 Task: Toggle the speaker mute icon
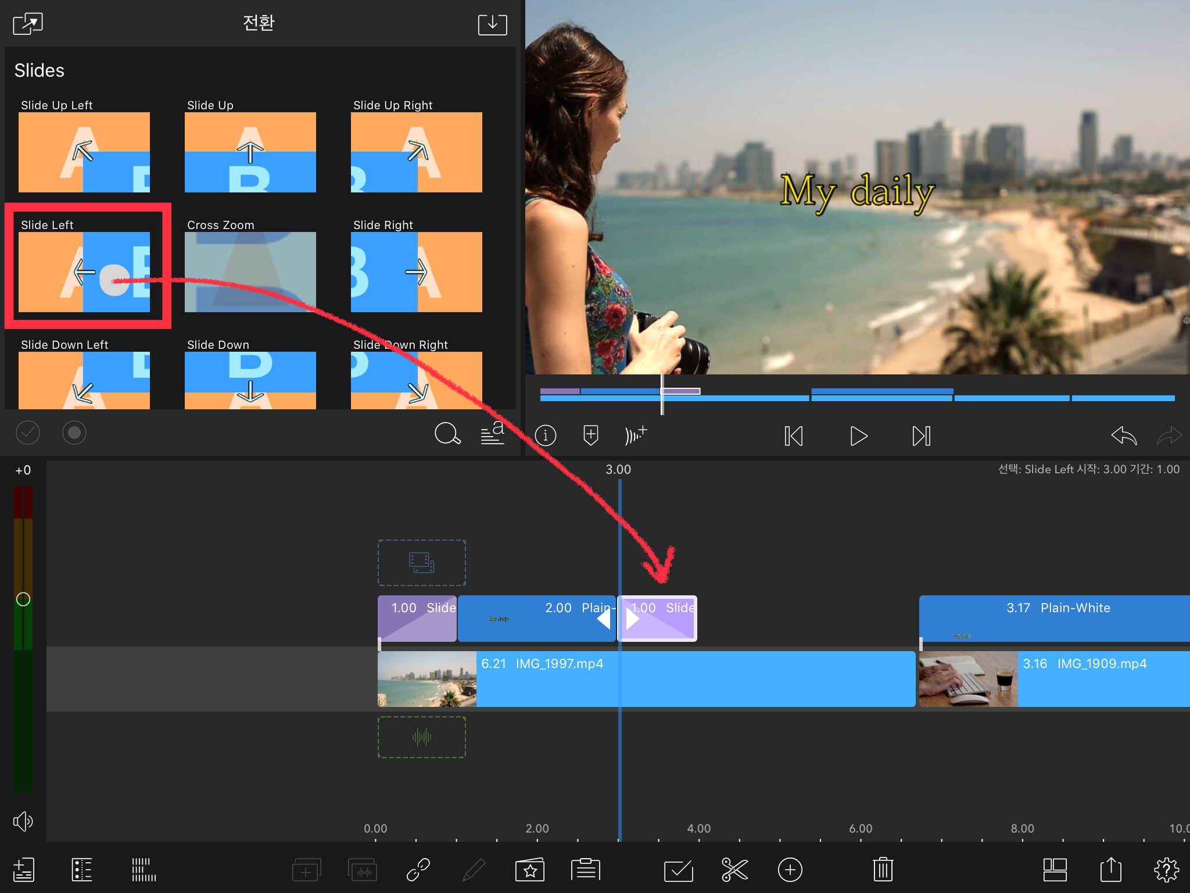click(x=23, y=821)
